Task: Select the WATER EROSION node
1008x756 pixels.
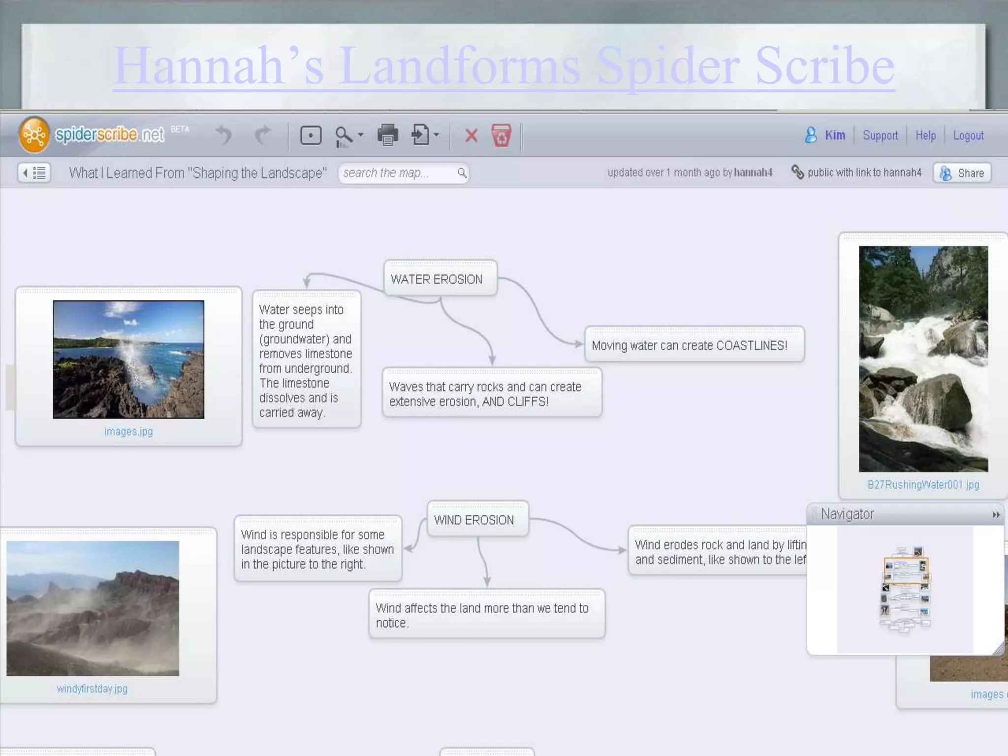Action: pyautogui.click(x=440, y=278)
